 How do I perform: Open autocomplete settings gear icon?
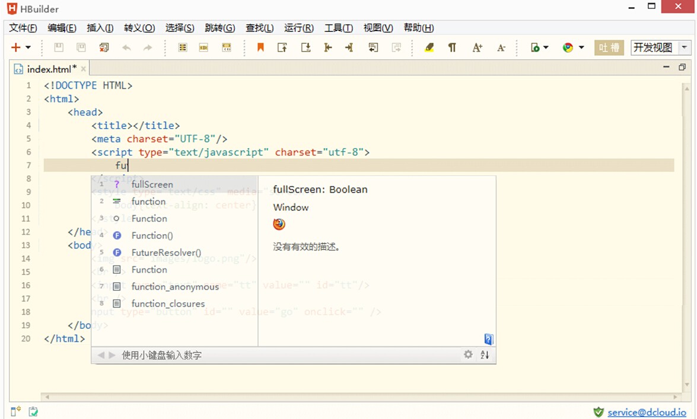pyautogui.click(x=468, y=354)
